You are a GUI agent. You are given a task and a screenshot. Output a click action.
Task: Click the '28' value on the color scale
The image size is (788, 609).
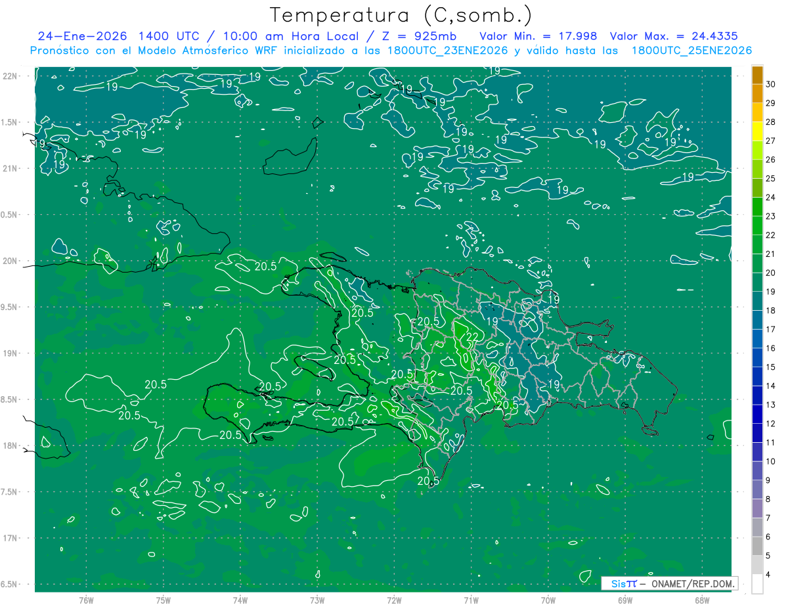click(x=771, y=122)
